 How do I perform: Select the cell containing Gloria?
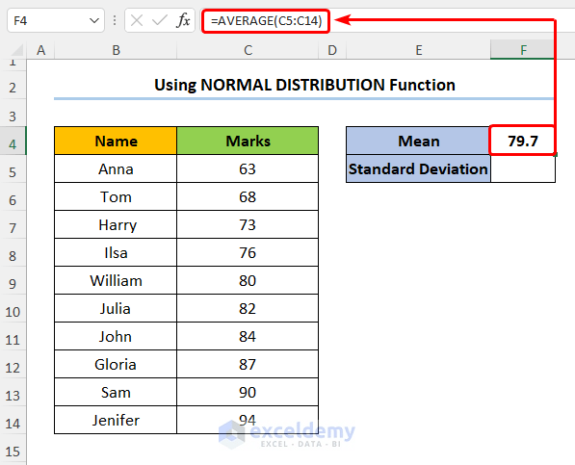tap(116, 364)
